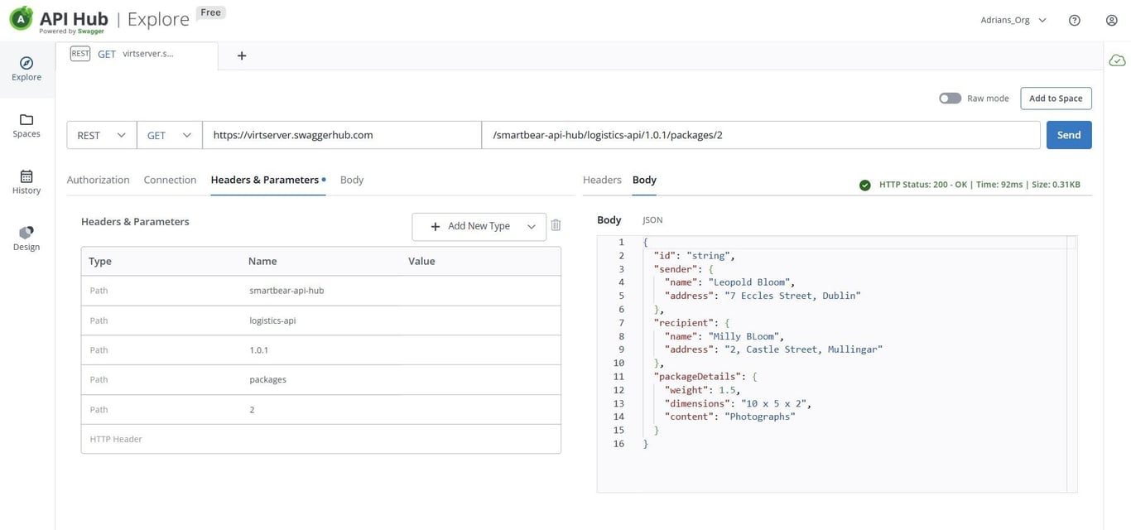Viewport: 1131px width, 530px height.
Task: Select the 1.0.1 path name cell
Action: pos(258,350)
